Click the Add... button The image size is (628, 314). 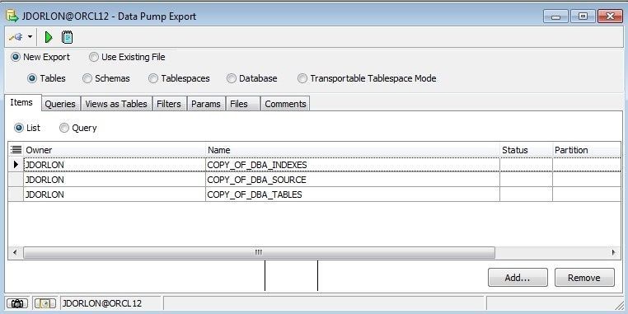[518, 278]
